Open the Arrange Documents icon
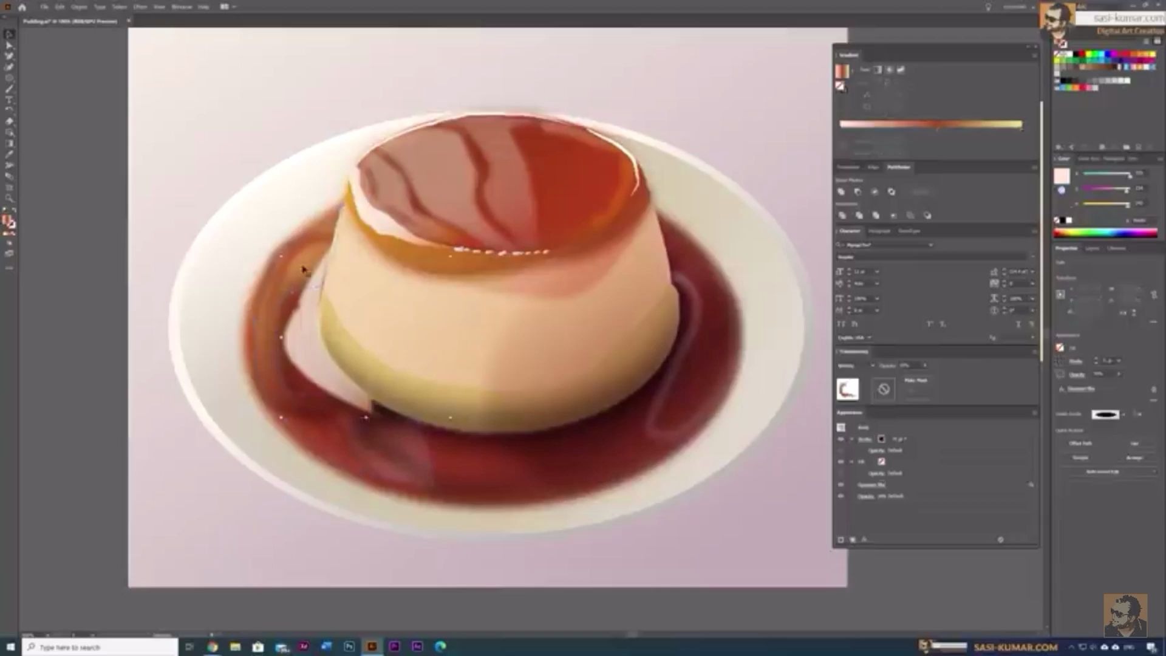 pos(225,7)
